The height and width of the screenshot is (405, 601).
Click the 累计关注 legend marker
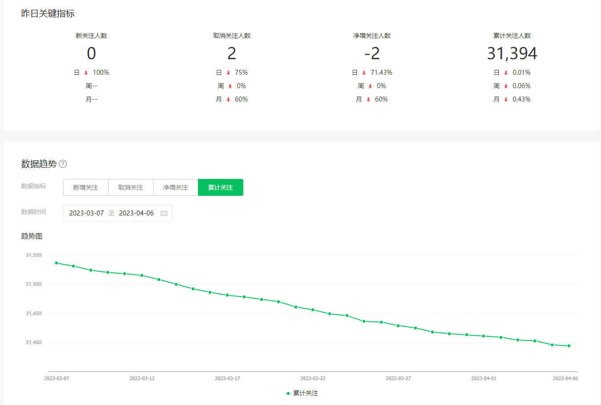click(288, 393)
